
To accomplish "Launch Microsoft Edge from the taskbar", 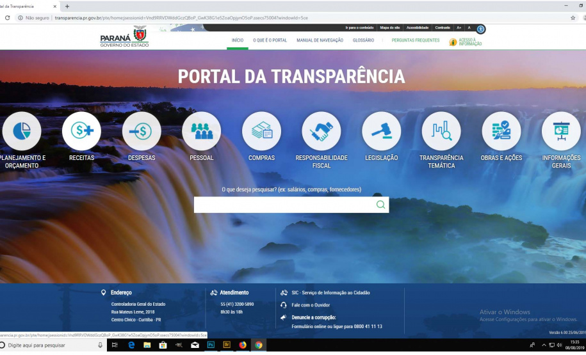I will click(131, 345).
